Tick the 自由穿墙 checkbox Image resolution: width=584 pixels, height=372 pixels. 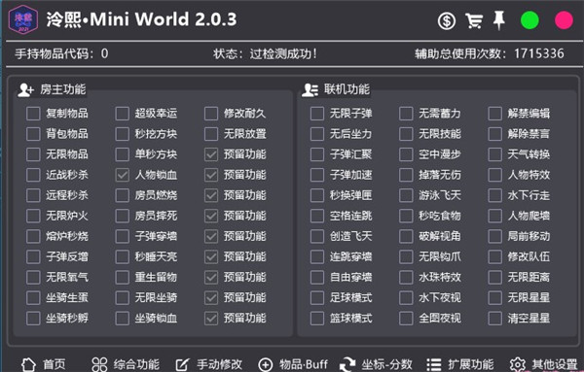tap(317, 277)
